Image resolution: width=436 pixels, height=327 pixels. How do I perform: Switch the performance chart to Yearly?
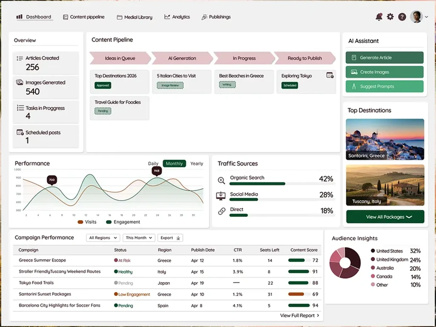197,163
